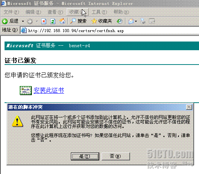The image size is (199, 174).
Task: Click the IE page icon in address bar
Action: tap(24, 31)
